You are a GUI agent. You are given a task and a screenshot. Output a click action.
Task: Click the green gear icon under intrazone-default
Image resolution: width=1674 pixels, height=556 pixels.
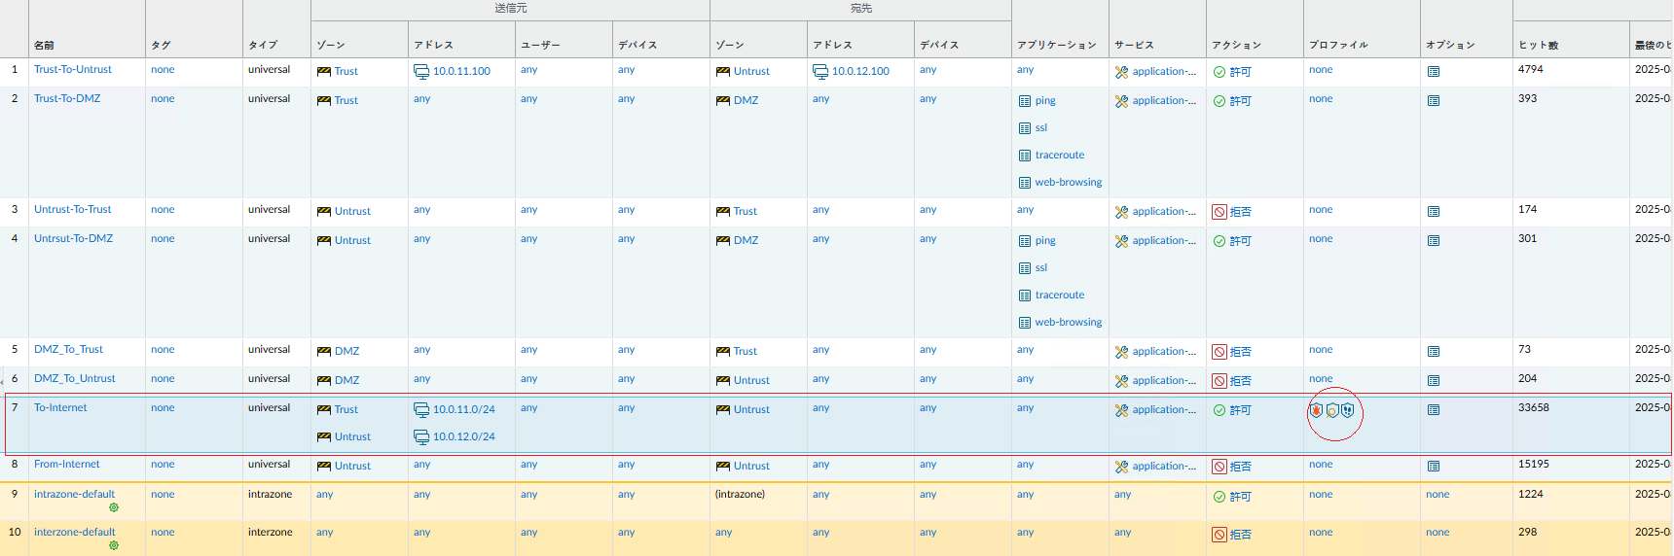tap(114, 507)
